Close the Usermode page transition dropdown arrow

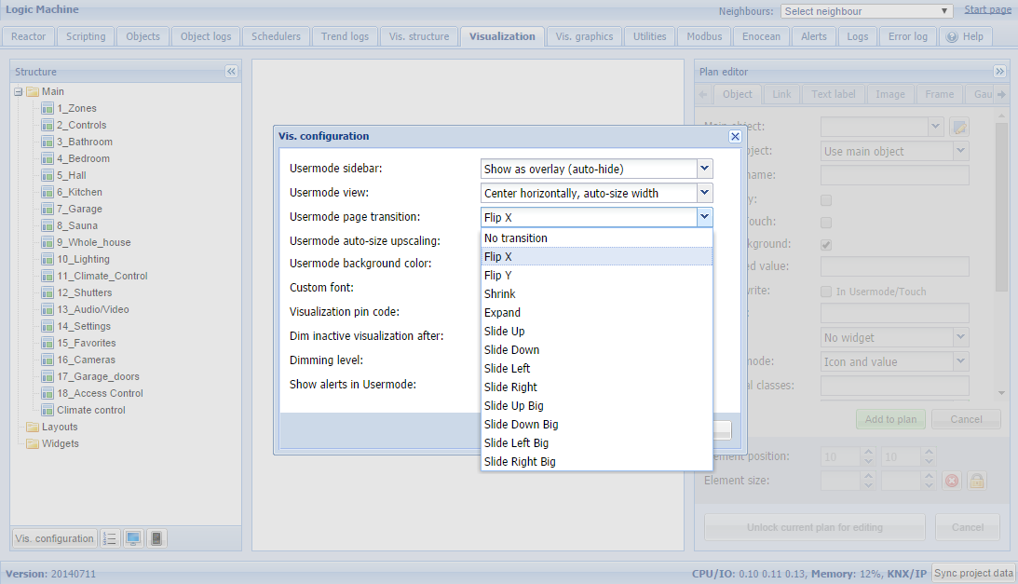point(704,217)
